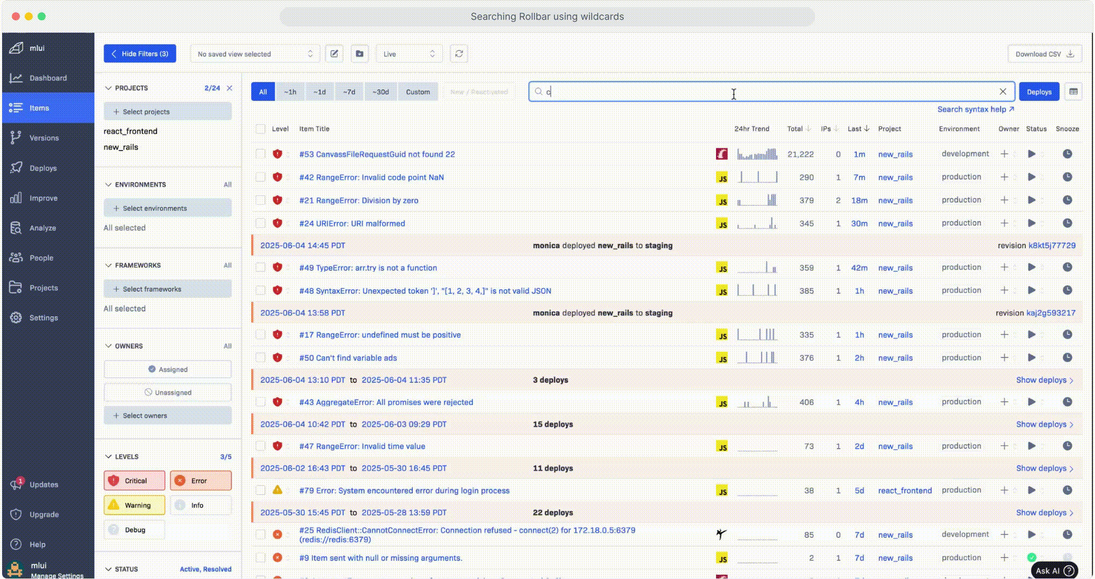Viewport: 1095px width, 579px height.
Task: Click the edit saved view pencil icon
Action: pos(334,54)
